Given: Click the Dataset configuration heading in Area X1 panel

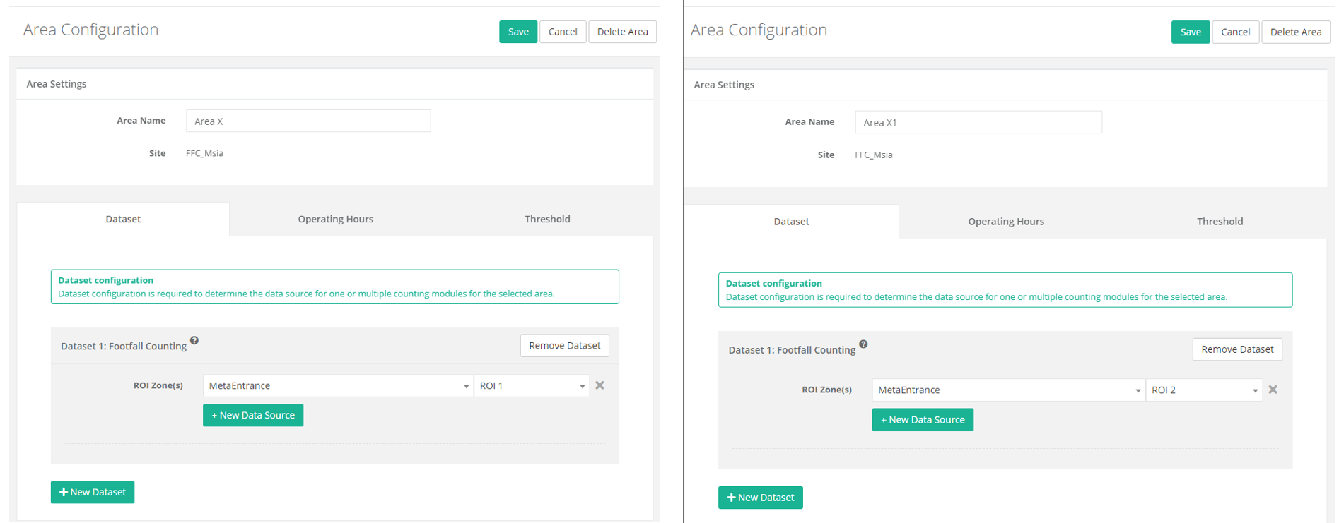Looking at the screenshot, I should [773, 283].
